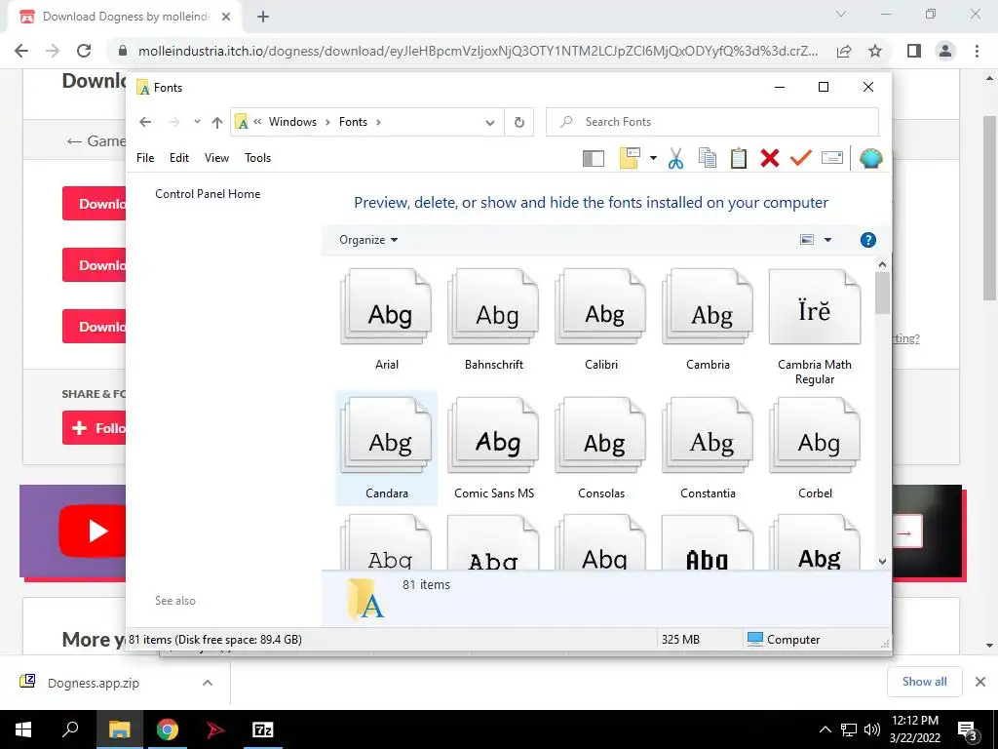The image size is (998, 749).
Task: Show hidden system tray icons
Action: click(x=825, y=729)
